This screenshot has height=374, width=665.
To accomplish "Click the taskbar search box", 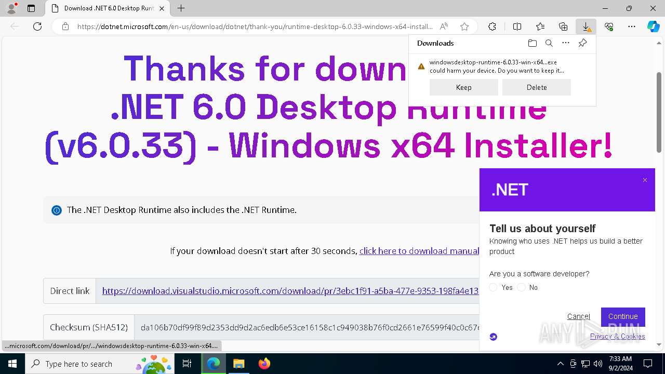I will (100, 364).
